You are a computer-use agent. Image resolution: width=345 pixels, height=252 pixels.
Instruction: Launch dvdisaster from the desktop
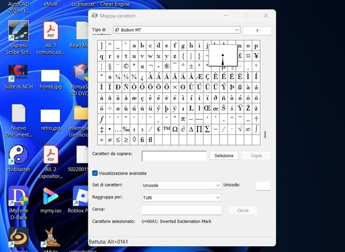tap(18, 157)
